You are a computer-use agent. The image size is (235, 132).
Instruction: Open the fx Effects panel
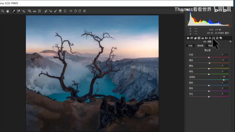click(210, 38)
